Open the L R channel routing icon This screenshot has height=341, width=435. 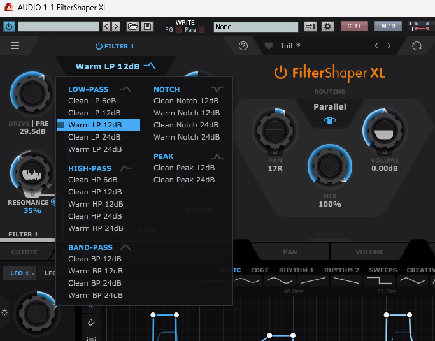419,26
